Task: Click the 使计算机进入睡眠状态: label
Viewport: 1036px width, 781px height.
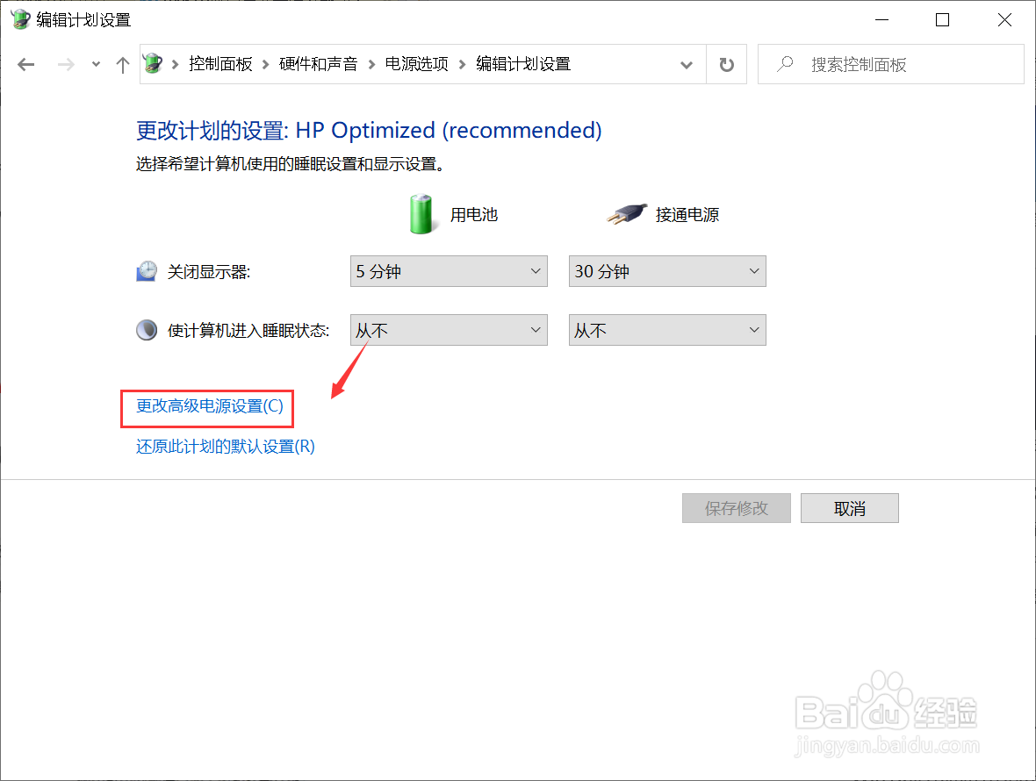Action: pyautogui.click(x=248, y=330)
